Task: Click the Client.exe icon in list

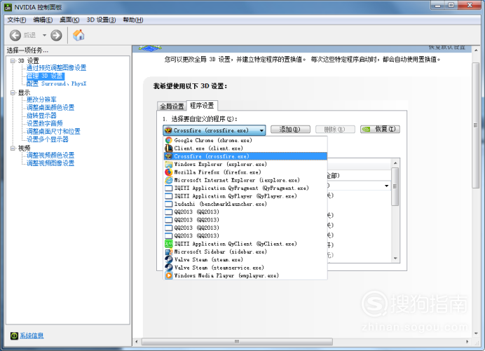Action: point(169,149)
